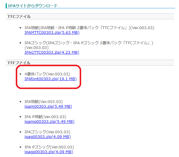Select the TTCファイル section heading
Viewport: 179px width, 157px height.
(x=19, y=17)
